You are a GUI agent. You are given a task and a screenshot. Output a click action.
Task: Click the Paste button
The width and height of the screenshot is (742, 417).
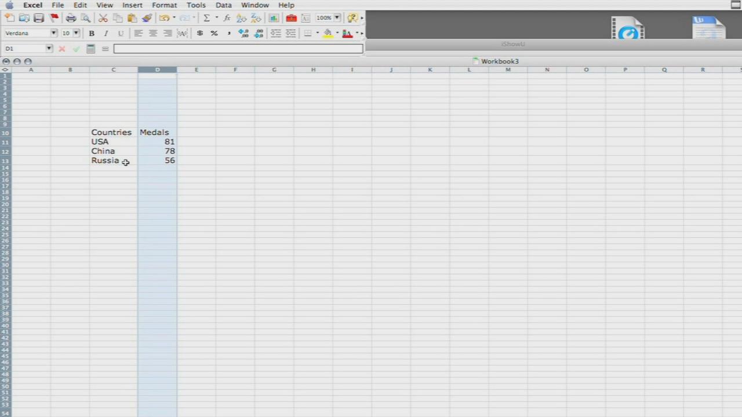point(132,18)
